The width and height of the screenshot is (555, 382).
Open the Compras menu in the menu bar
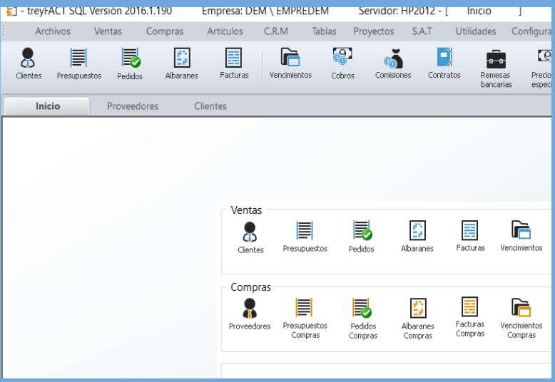(x=165, y=31)
